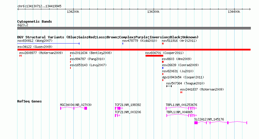259x139 pixels.
Task: Click the DGV Structural Variants track title
Action: (108, 37)
